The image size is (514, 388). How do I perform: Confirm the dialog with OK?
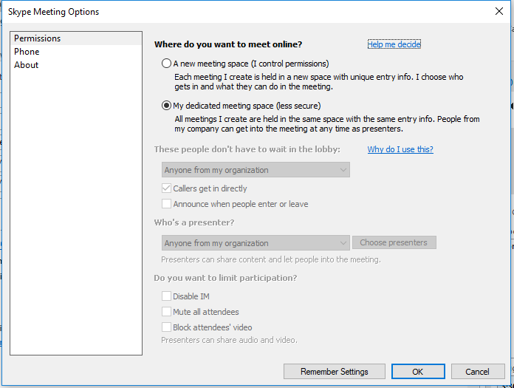(418, 372)
